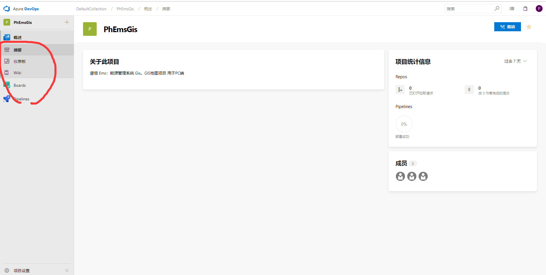
Task: Click the commits icon under Repos
Action: pos(469,90)
